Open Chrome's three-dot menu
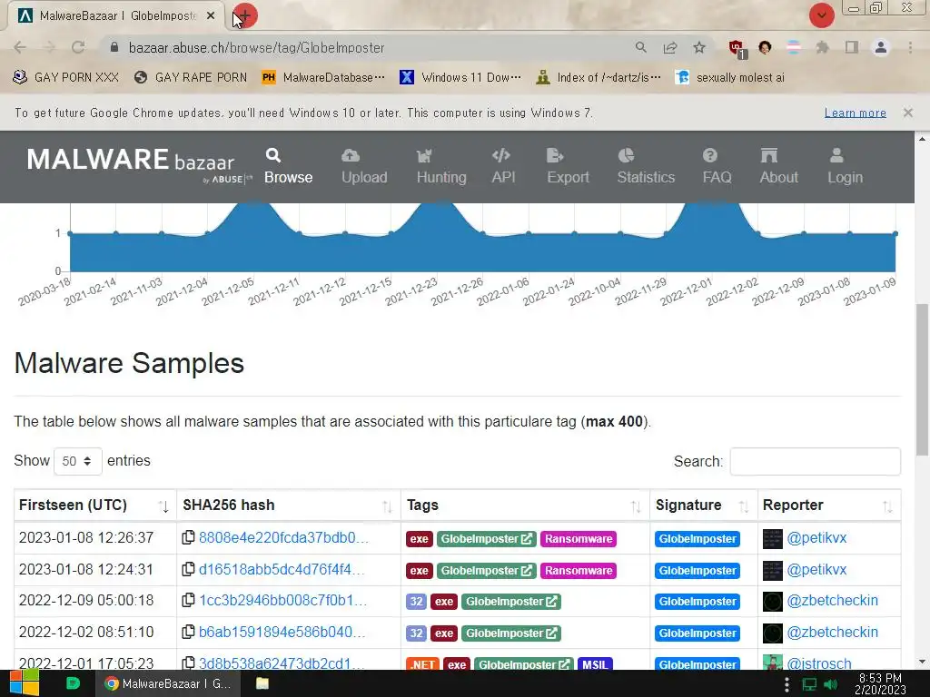The height and width of the screenshot is (697, 930). pos(910,47)
